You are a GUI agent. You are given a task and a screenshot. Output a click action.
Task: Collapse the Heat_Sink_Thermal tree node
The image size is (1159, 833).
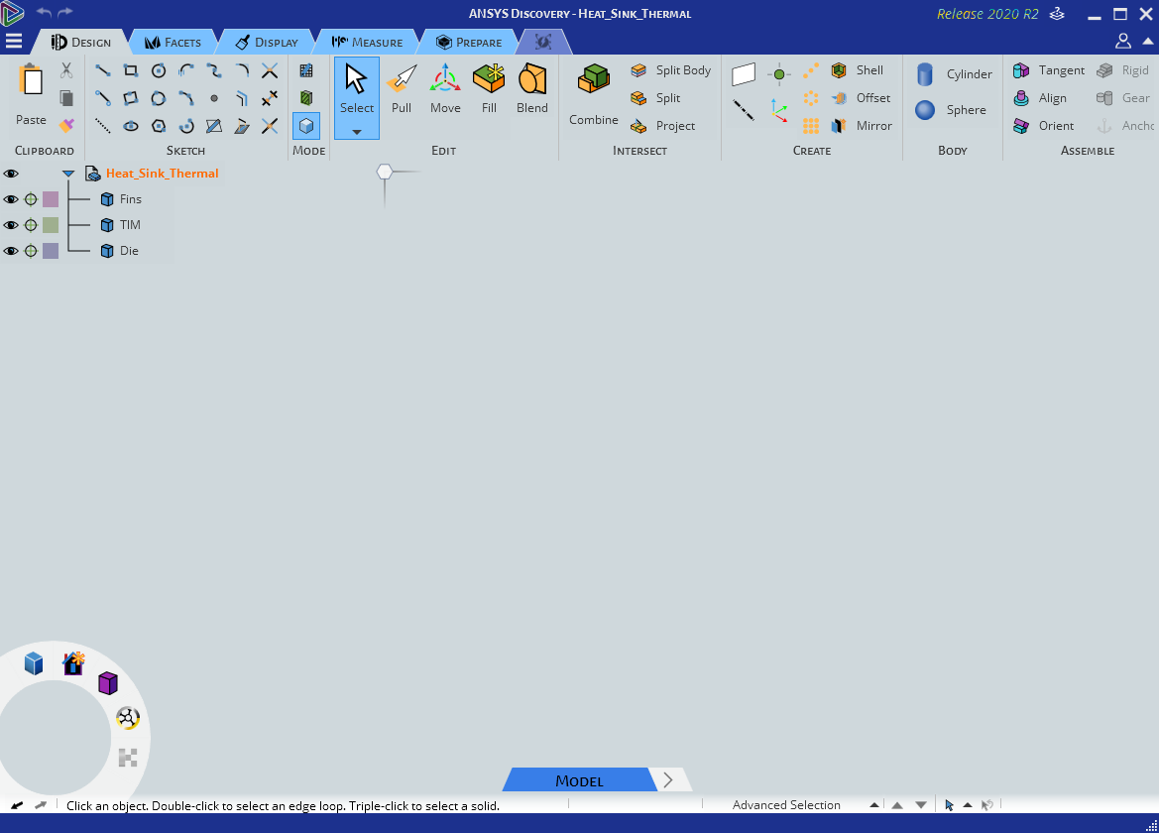pyautogui.click(x=68, y=174)
